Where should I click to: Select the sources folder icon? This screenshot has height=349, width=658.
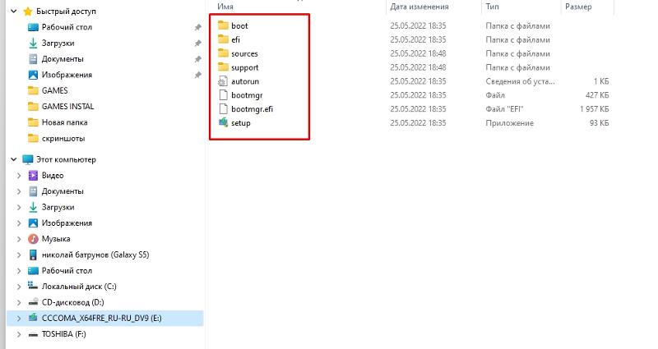[223, 53]
